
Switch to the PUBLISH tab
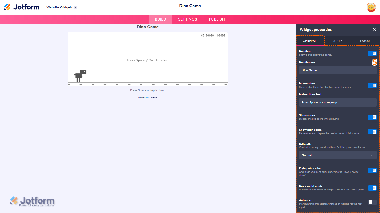pyautogui.click(x=217, y=19)
